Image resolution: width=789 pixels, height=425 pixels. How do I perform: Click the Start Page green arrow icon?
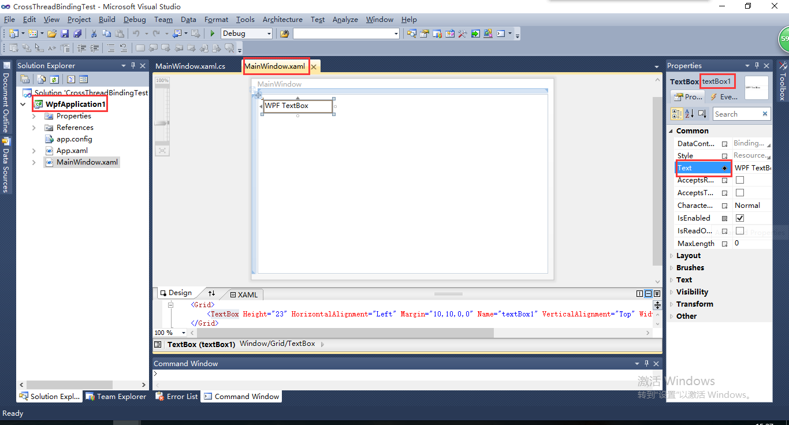tap(475, 33)
